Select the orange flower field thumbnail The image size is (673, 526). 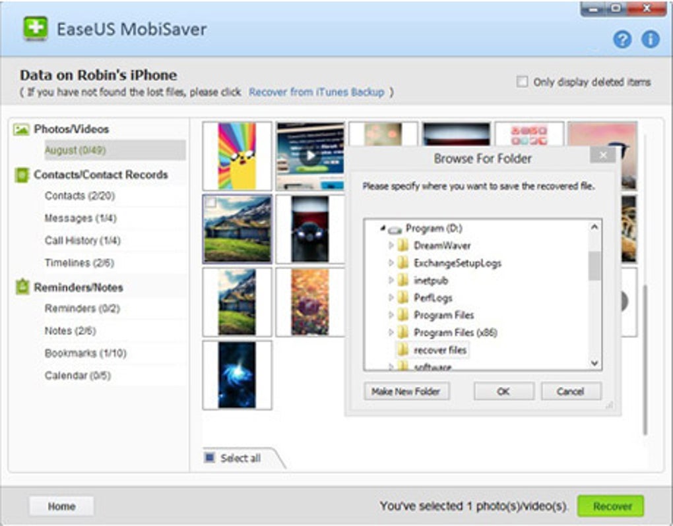coord(310,303)
